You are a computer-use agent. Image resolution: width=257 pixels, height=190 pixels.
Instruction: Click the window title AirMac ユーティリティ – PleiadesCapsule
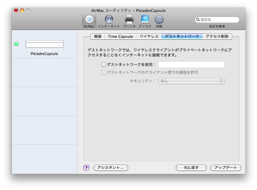click(x=128, y=10)
